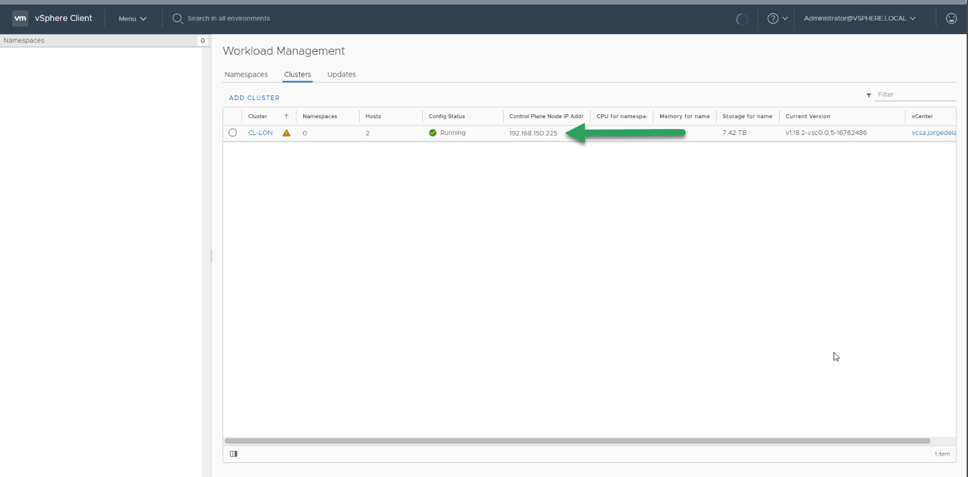Click the search magnifier icon
Image resolution: width=968 pixels, height=477 pixels.
pyautogui.click(x=177, y=18)
